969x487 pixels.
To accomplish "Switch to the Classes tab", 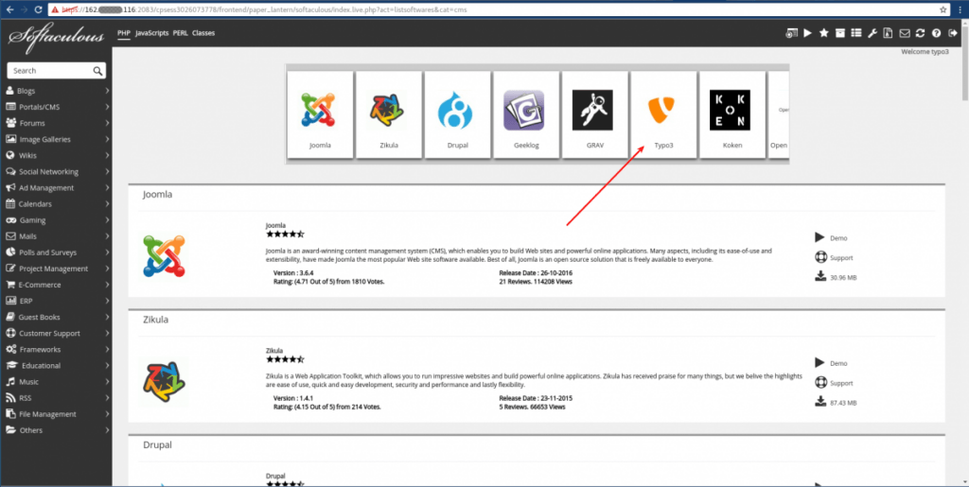I will (203, 33).
